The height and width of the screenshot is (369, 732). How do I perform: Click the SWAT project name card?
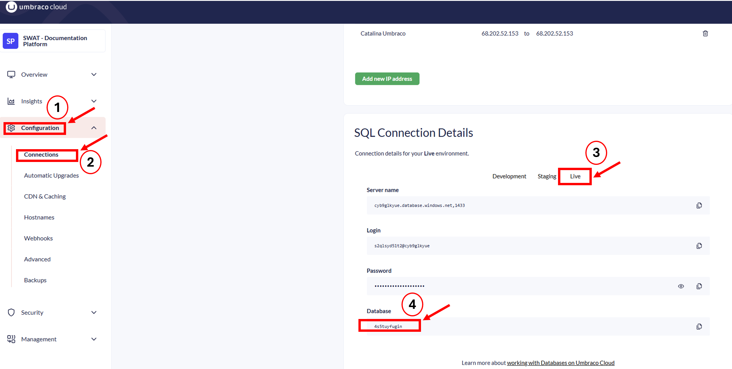tap(53, 41)
